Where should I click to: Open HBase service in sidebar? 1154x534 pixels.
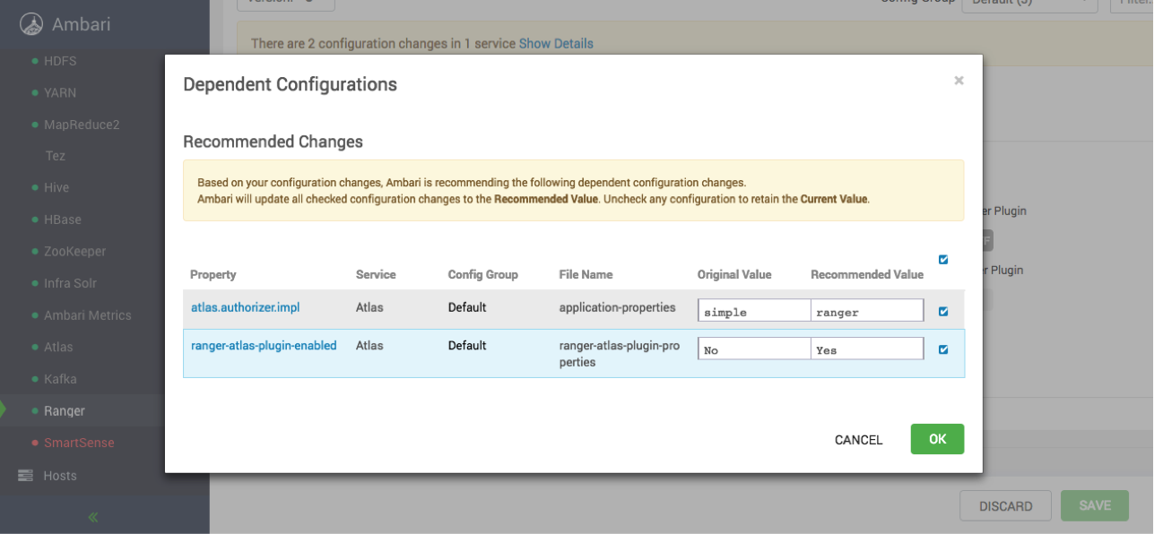tap(62, 220)
